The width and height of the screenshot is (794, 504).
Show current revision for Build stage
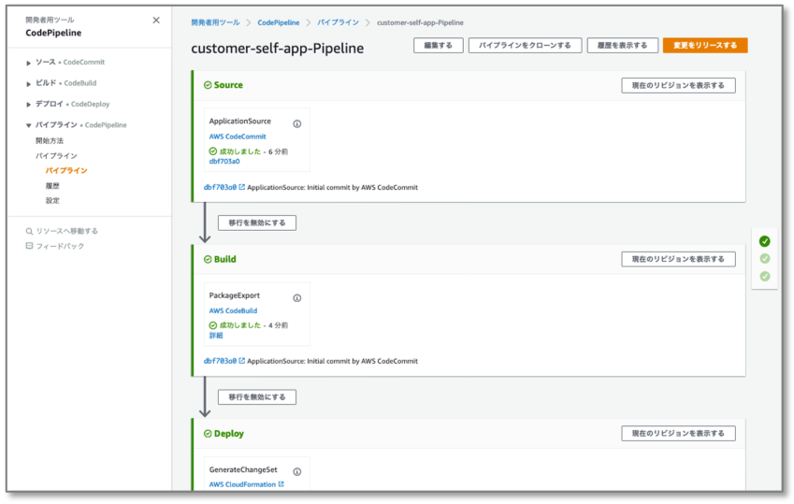click(x=678, y=259)
